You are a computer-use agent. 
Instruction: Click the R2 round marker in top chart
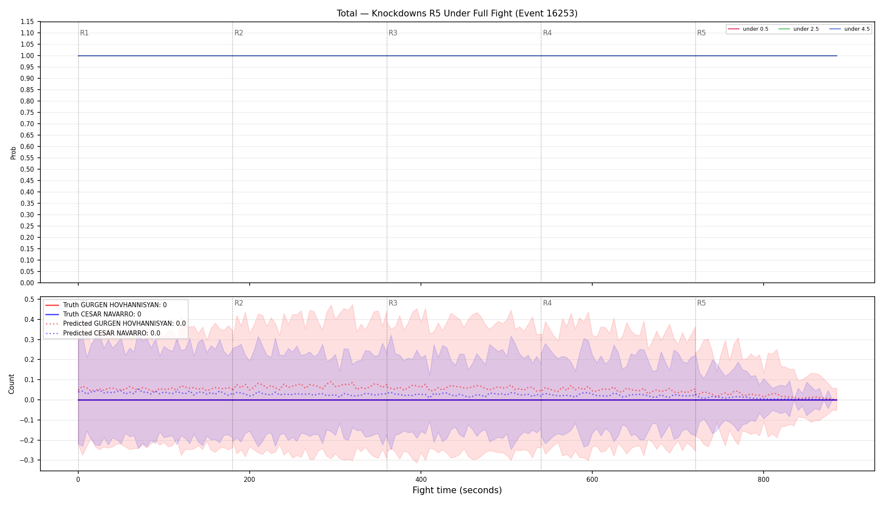(239, 33)
